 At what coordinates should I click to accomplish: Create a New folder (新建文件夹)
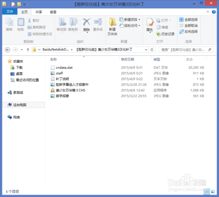(113, 27)
